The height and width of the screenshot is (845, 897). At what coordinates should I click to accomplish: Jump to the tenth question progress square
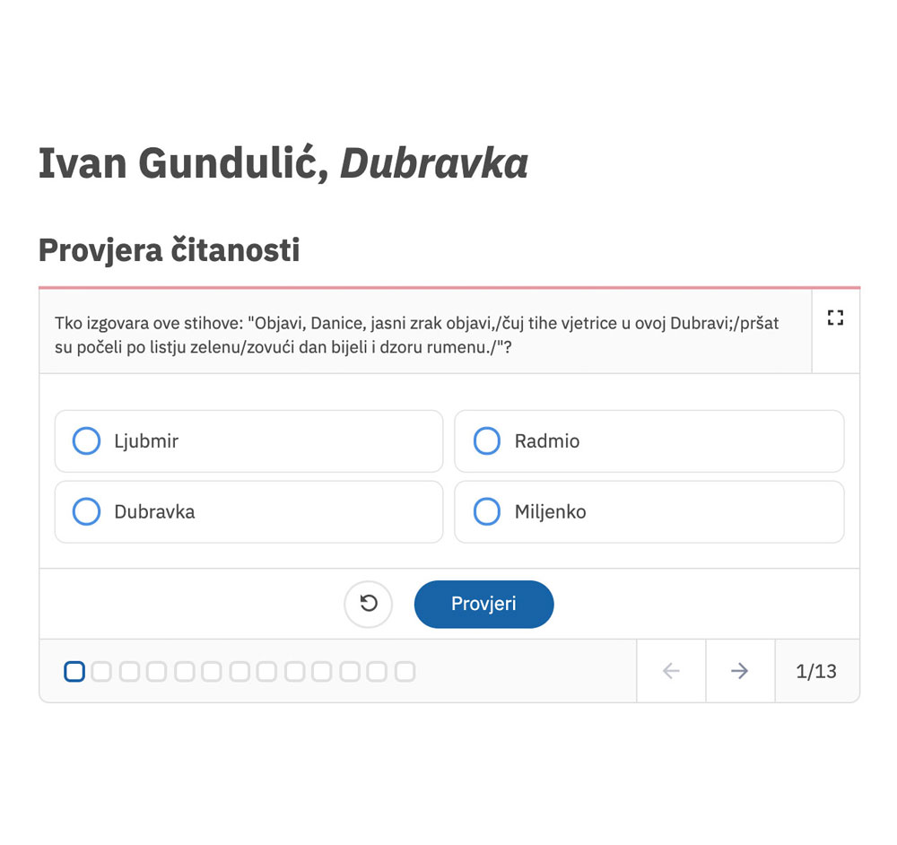[x=322, y=671]
